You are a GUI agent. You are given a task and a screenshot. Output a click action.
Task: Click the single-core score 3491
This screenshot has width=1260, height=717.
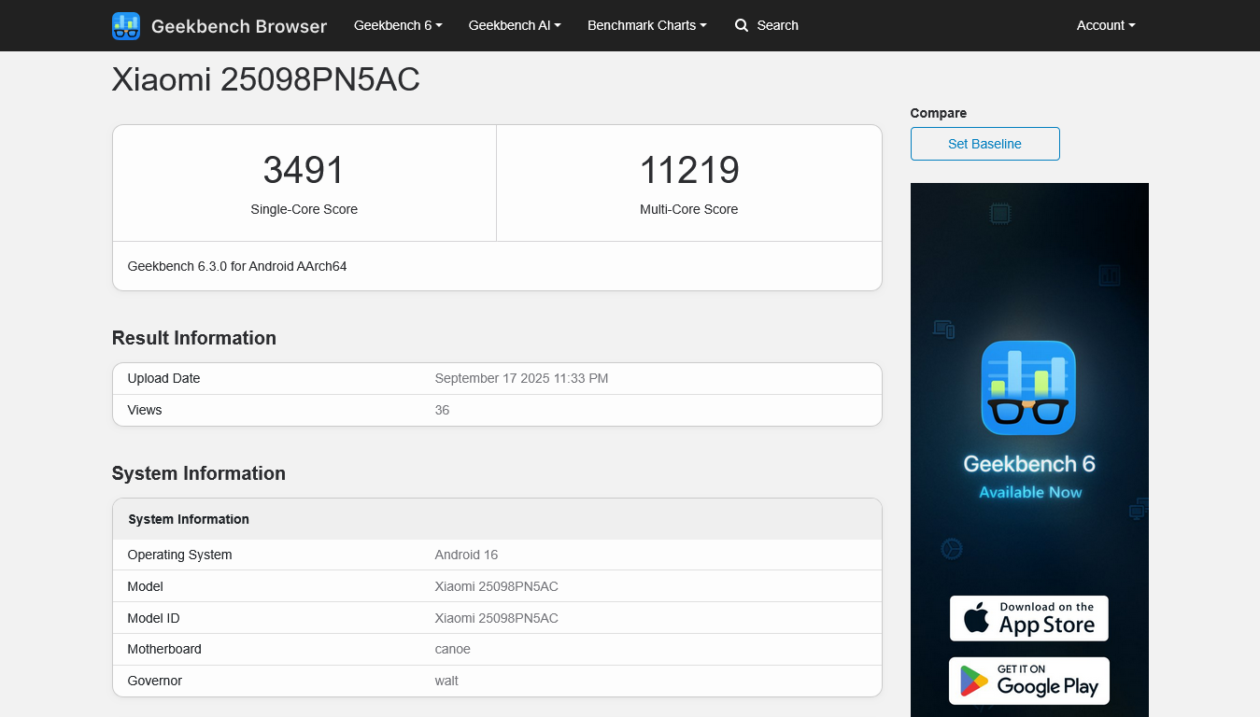[x=304, y=170]
